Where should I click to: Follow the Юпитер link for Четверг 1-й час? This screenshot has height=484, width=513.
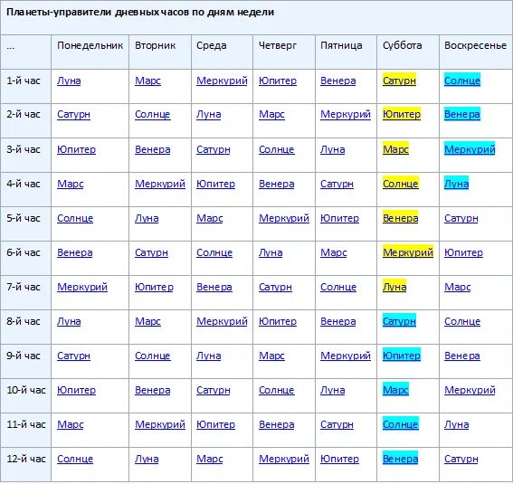click(x=278, y=81)
